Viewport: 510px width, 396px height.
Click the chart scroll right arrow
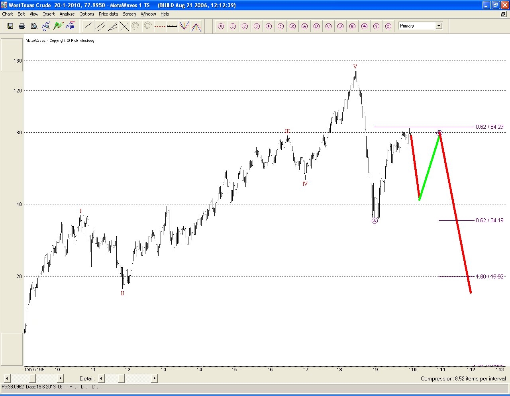[60, 378]
